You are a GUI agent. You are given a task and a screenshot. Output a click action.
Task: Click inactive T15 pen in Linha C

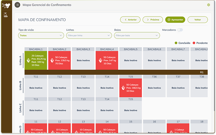130,110
